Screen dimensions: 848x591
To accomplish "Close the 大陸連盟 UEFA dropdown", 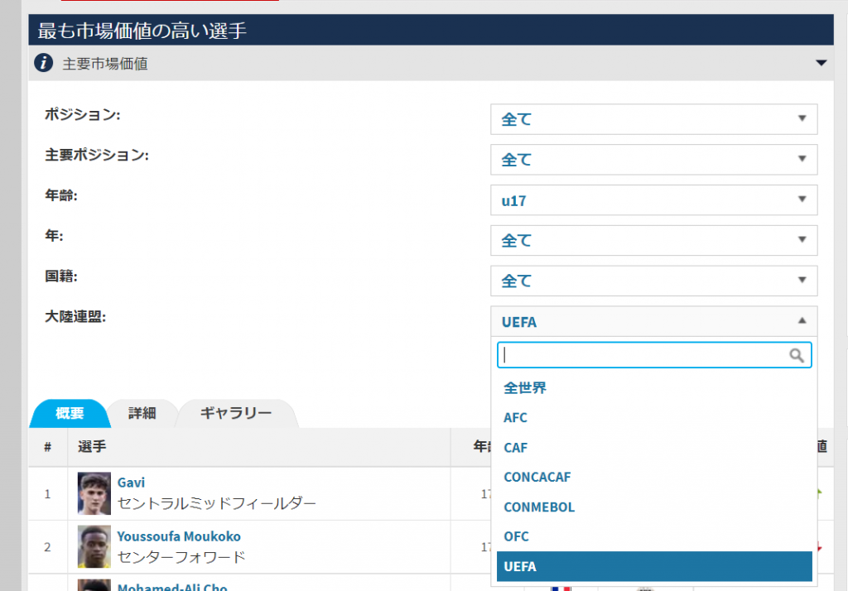I will tap(653, 322).
